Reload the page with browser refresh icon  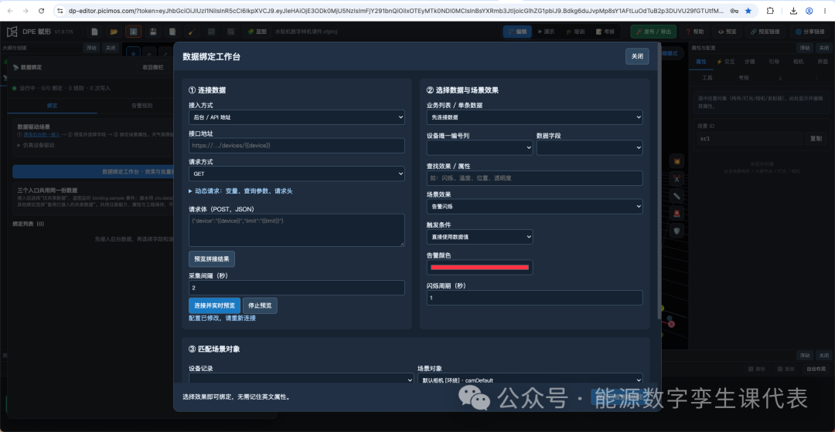[x=41, y=11]
